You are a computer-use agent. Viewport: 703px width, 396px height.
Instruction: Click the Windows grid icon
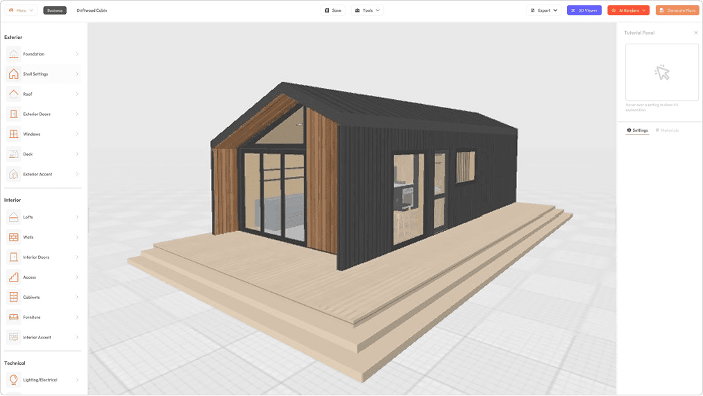[13, 134]
